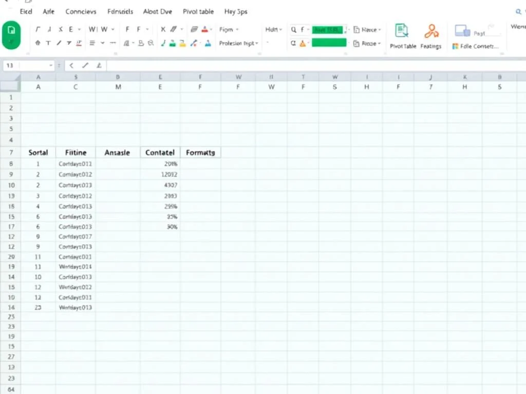Viewport: 526px width, 394px height.
Task: Click the blue and red pen icon
Action: click(194, 43)
